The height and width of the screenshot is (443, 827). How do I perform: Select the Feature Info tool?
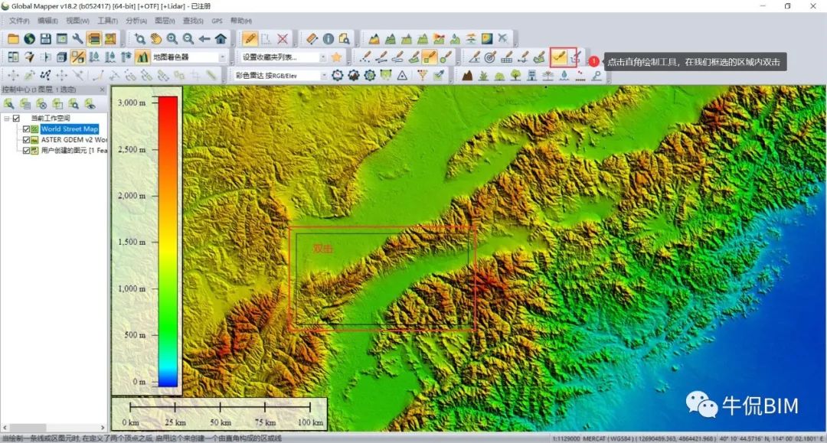click(328, 38)
